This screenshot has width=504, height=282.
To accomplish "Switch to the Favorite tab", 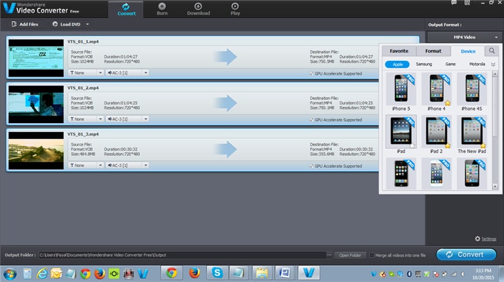I will click(x=399, y=51).
